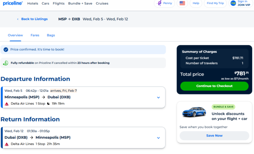Image resolution: width=254 pixels, height=154 pixels.
Task: Open the Bundle + Save menu item
Action: coord(80,3)
